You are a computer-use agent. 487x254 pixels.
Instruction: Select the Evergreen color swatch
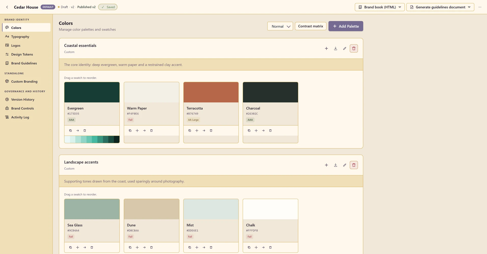click(92, 92)
